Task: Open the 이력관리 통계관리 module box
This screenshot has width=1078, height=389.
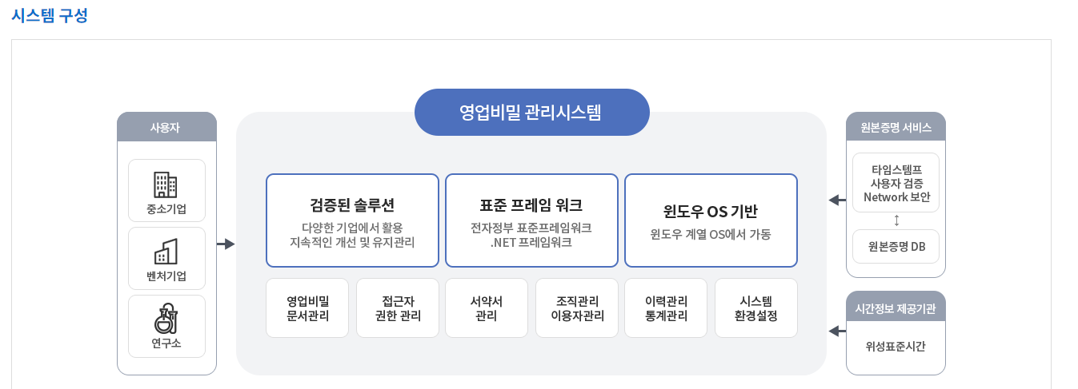Action: click(666, 308)
